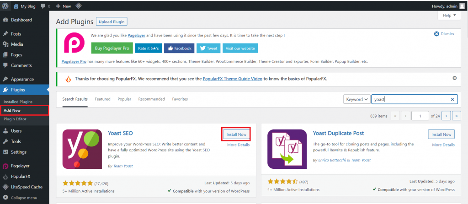Install the Yoast Duplicate Post plugin
Screen dimensions: 468x204
pyautogui.click(x=441, y=134)
